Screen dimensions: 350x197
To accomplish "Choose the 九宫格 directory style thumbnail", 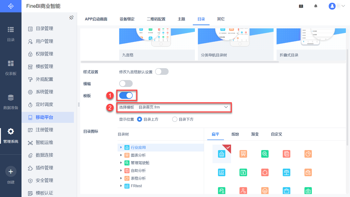I will click(157, 44).
